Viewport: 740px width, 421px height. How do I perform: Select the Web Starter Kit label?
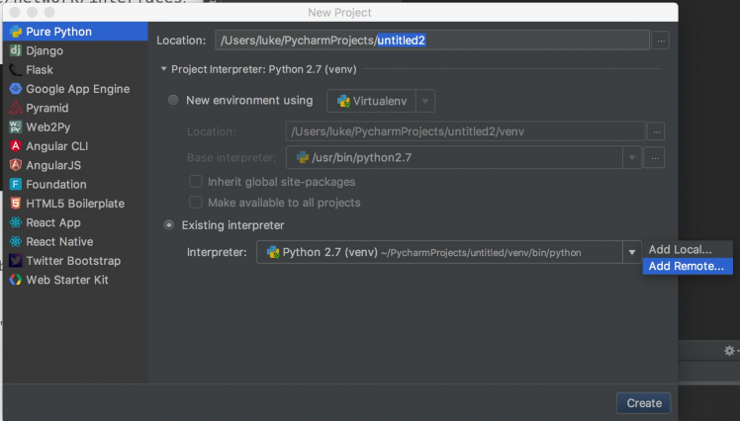click(67, 280)
